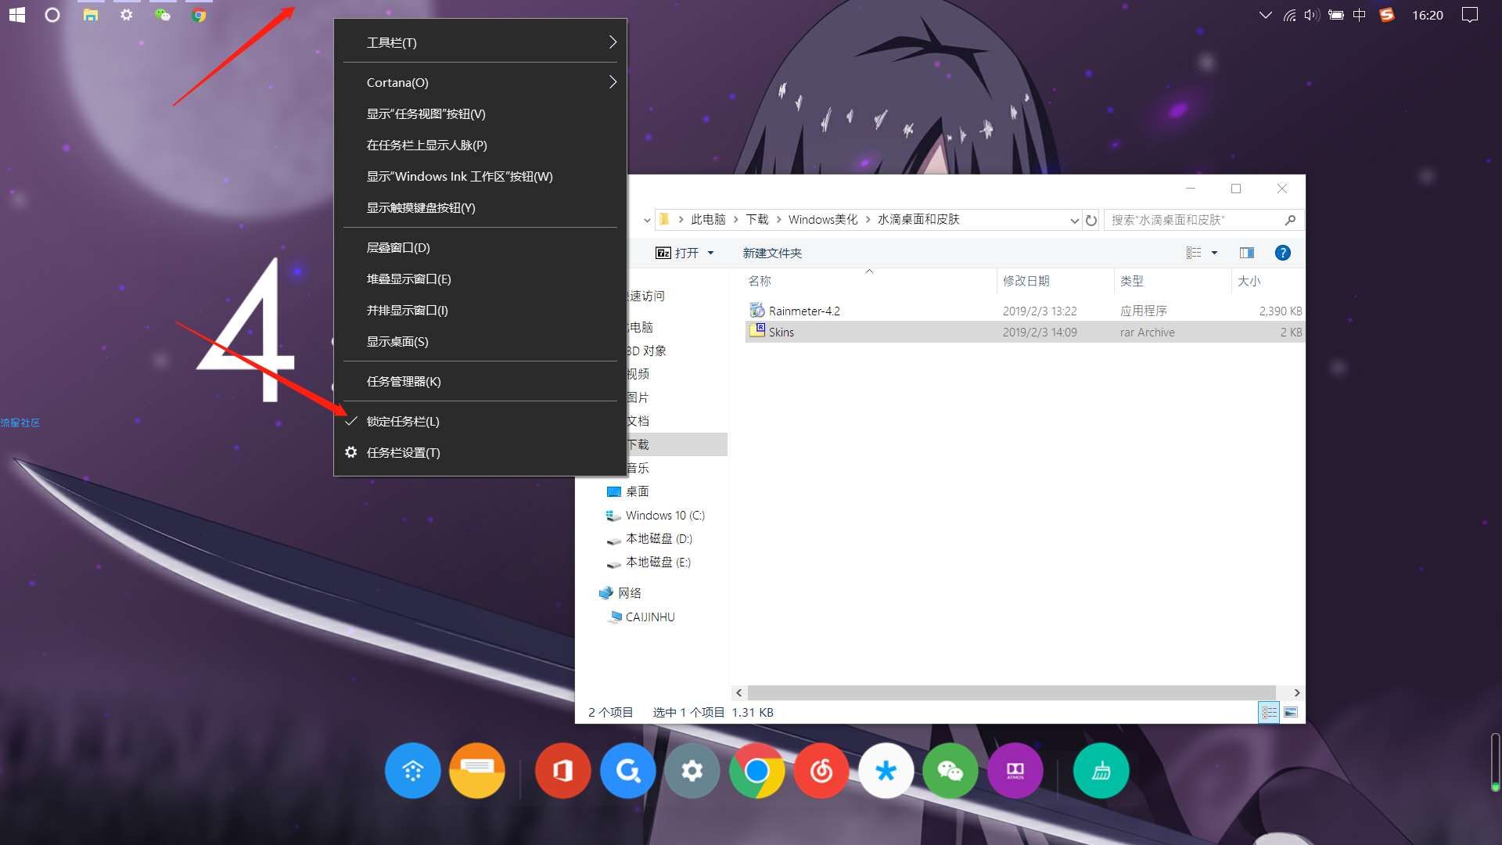
Task: Launch Settings gear from the dock
Action: tap(692, 771)
